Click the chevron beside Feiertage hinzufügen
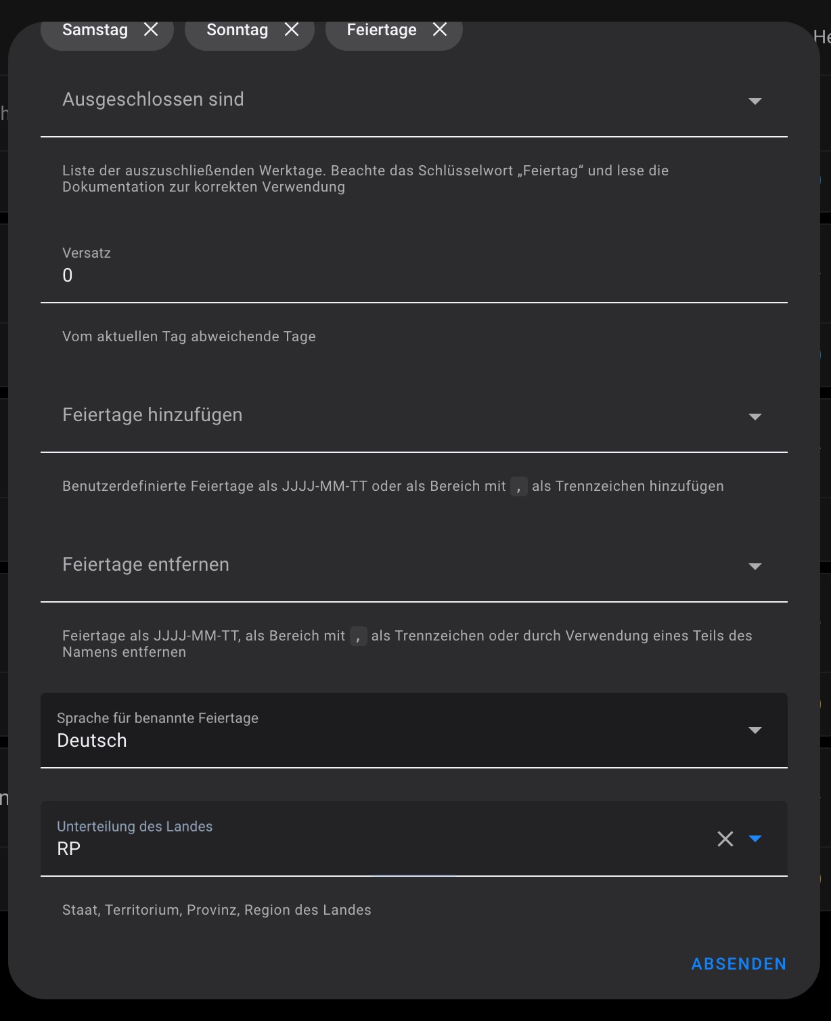The height and width of the screenshot is (1021, 831). click(x=755, y=417)
